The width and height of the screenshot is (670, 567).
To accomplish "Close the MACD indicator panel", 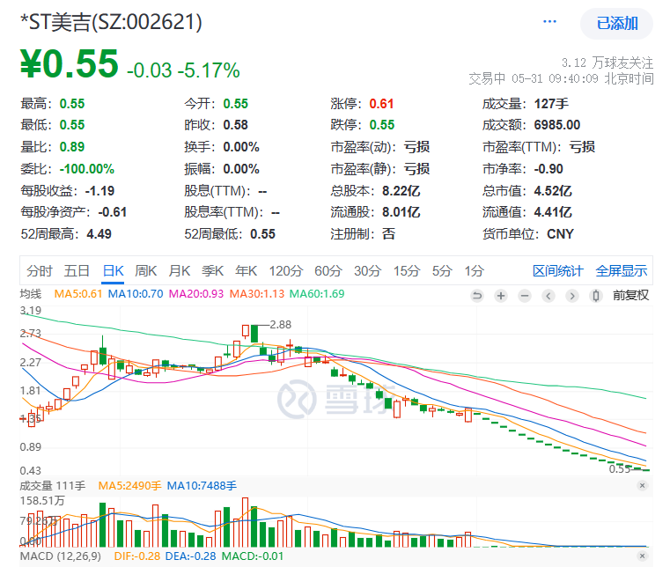I will [642, 558].
